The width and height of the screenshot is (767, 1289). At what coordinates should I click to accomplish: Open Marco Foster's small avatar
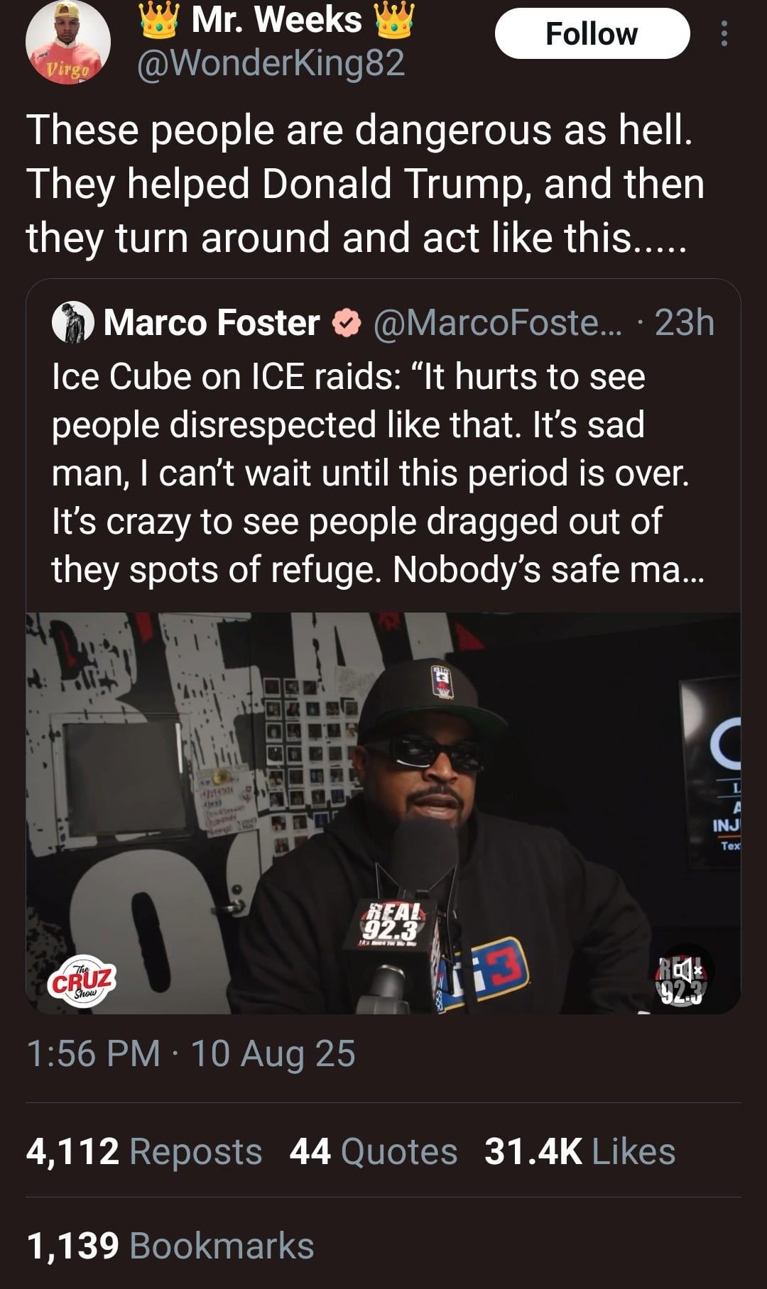tap(73, 322)
